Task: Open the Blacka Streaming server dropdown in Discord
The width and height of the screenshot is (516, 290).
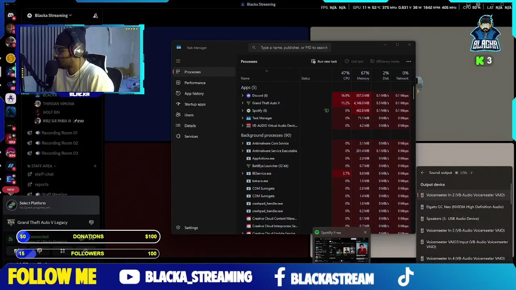Action: 50,16
